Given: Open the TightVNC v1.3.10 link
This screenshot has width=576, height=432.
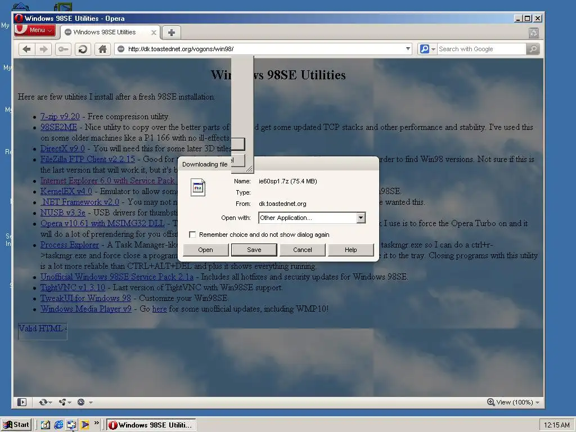Looking at the screenshot, I should [73, 287].
